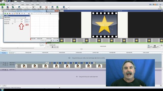Click the save preset disk icon in Effects window
Screen dimensions: 163x91
point(12,13)
